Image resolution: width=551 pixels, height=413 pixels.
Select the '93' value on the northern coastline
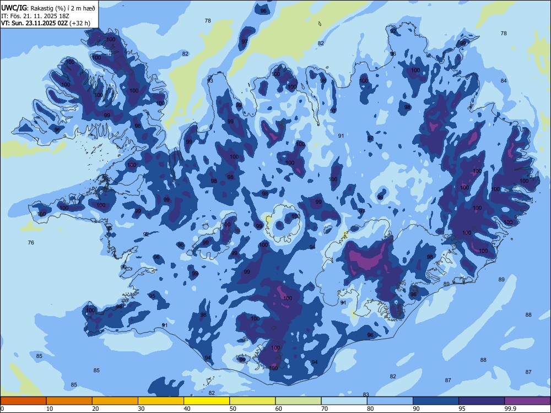pyautogui.click(x=210, y=81)
